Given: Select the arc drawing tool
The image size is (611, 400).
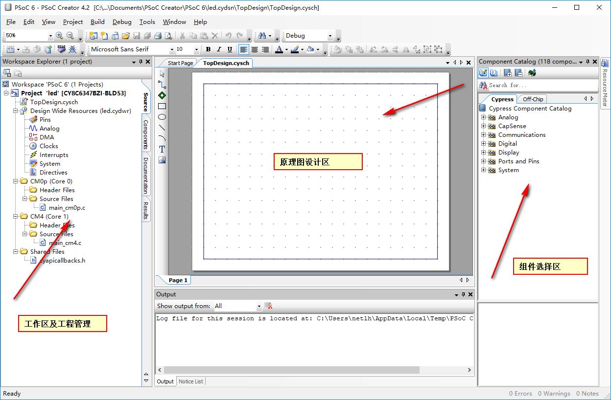Looking at the screenshot, I should click(162, 138).
